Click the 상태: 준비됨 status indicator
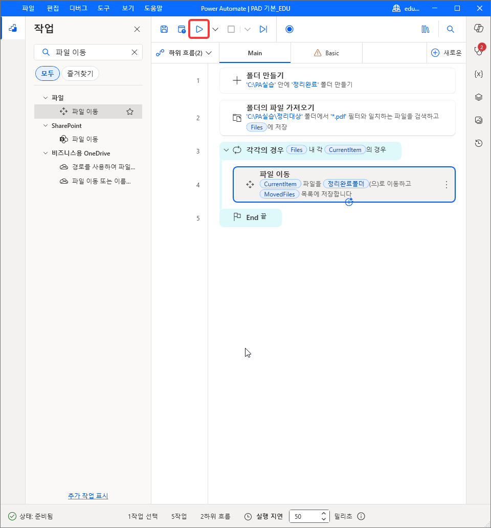 click(31, 516)
